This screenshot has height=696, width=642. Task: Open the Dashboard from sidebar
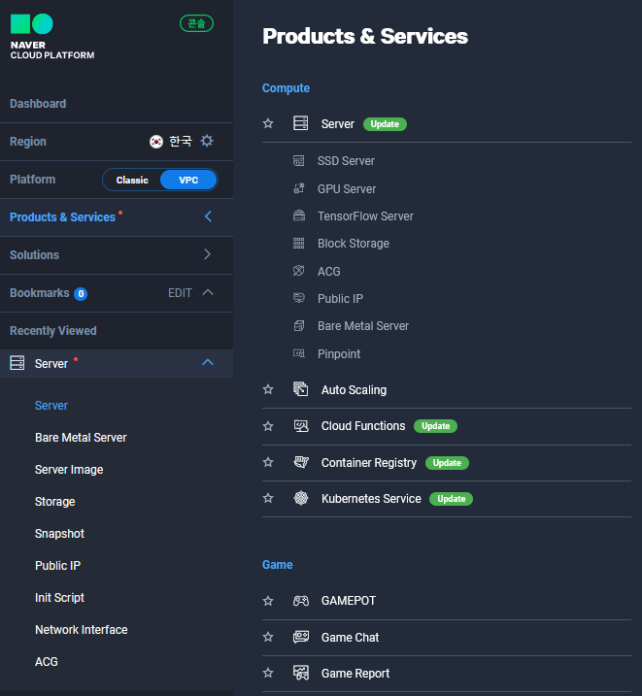[38, 104]
